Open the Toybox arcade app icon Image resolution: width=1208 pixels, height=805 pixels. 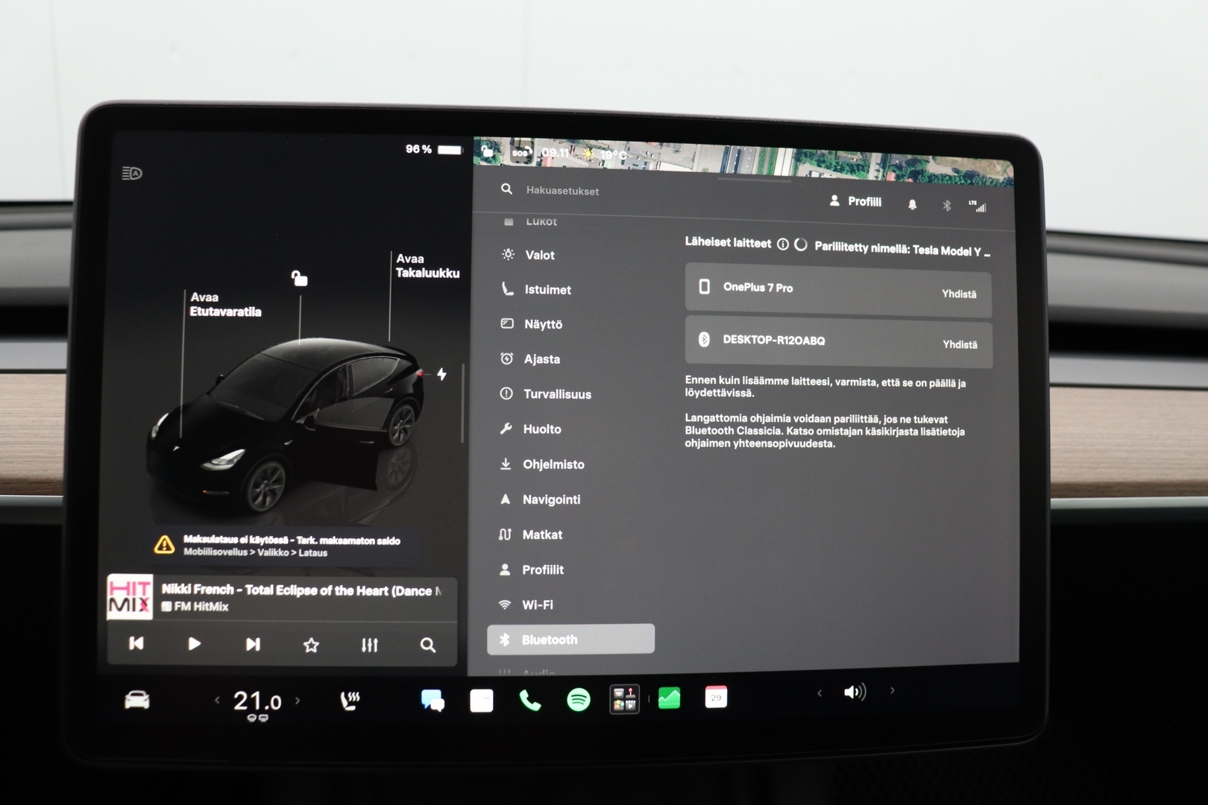point(624,699)
